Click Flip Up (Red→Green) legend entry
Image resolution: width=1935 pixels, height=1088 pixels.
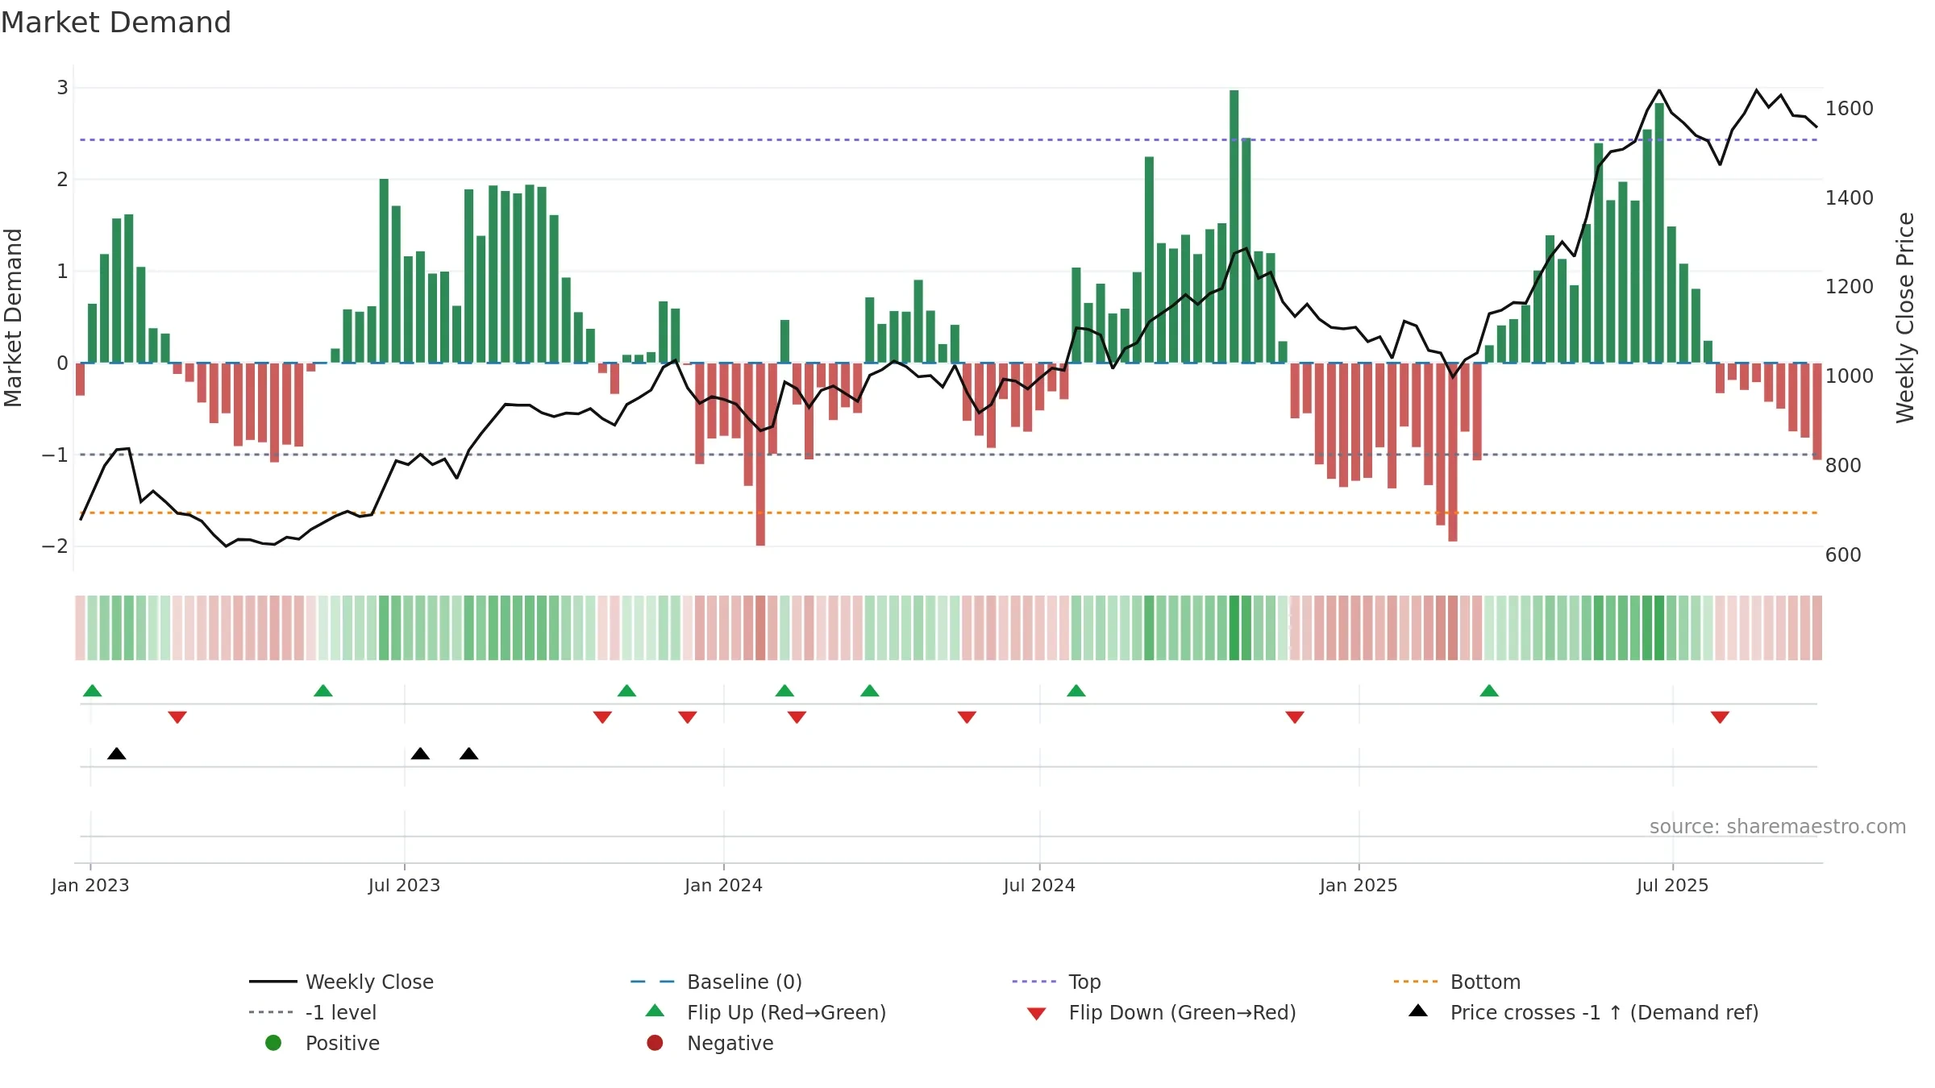(x=766, y=1012)
